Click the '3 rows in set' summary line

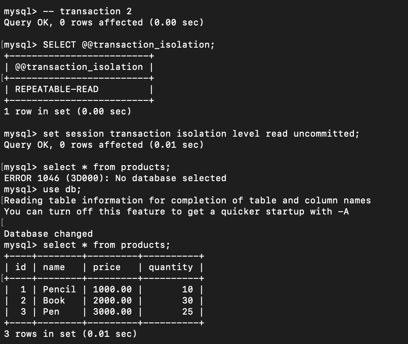(70, 334)
